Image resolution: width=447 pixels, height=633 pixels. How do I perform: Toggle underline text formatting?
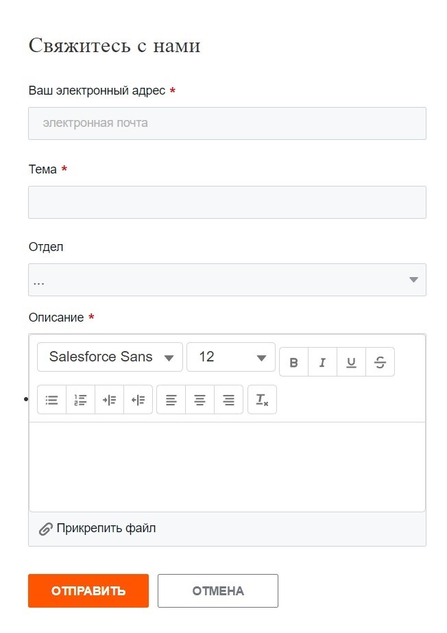point(351,362)
